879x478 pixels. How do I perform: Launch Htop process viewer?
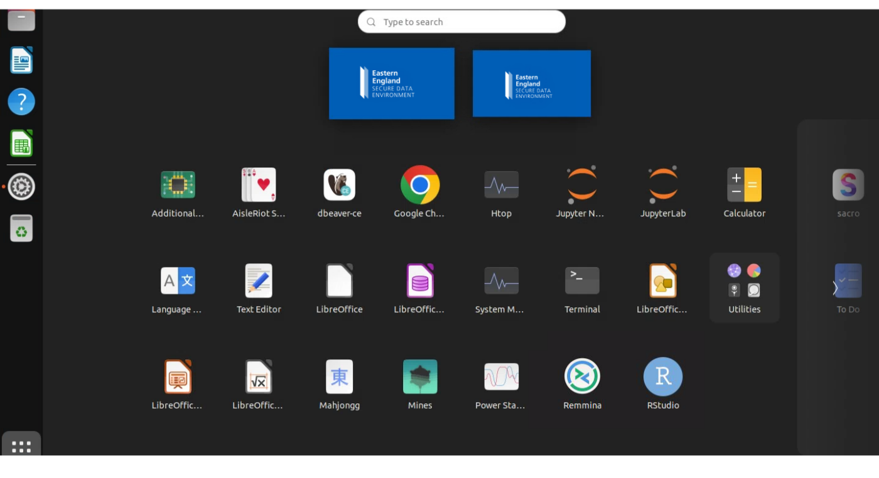click(x=501, y=186)
